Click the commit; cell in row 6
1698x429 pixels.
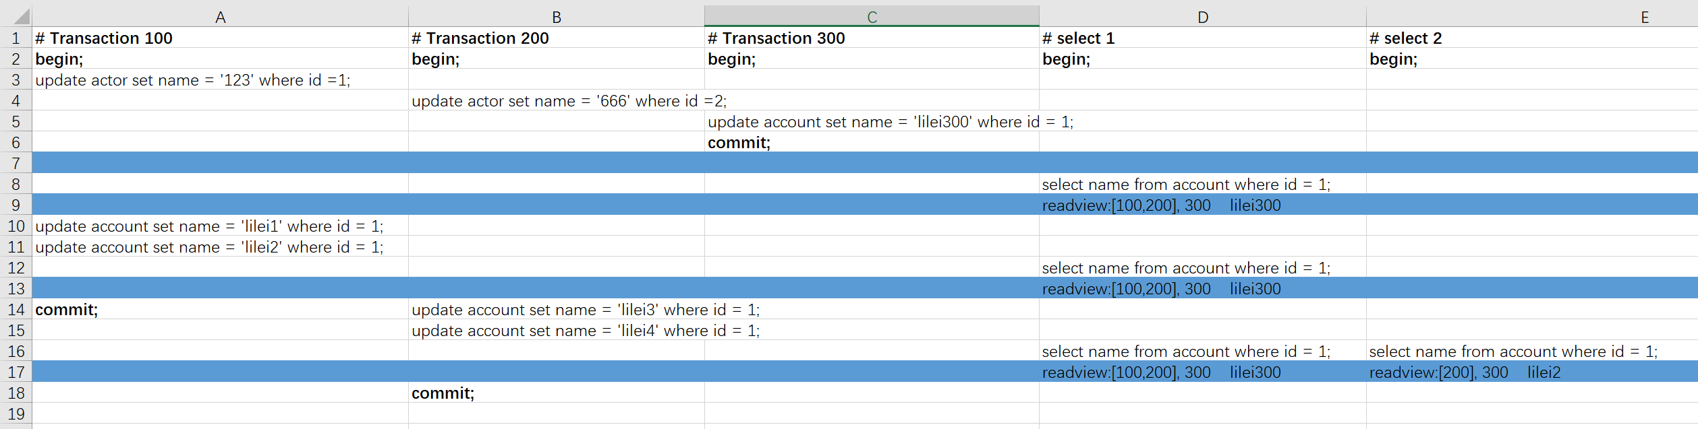(x=872, y=142)
